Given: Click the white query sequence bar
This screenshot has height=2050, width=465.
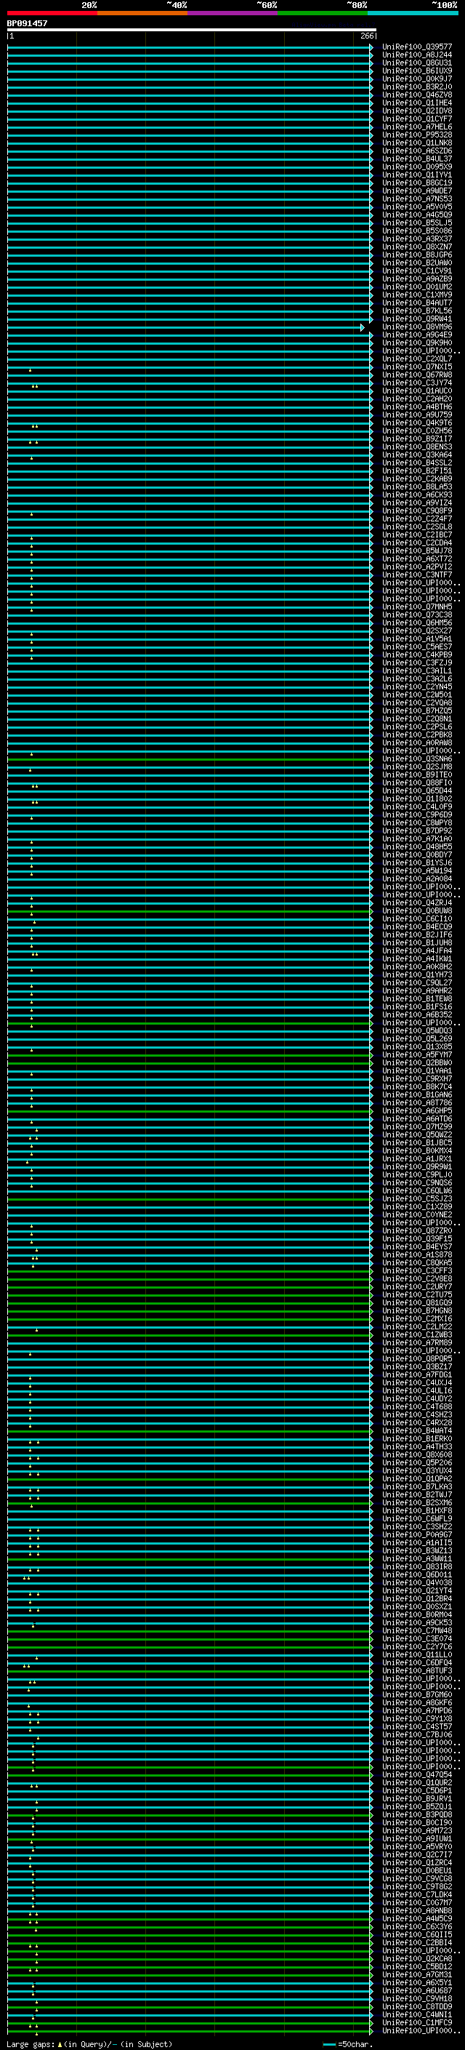Looking at the screenshot, I should point(191,29).
